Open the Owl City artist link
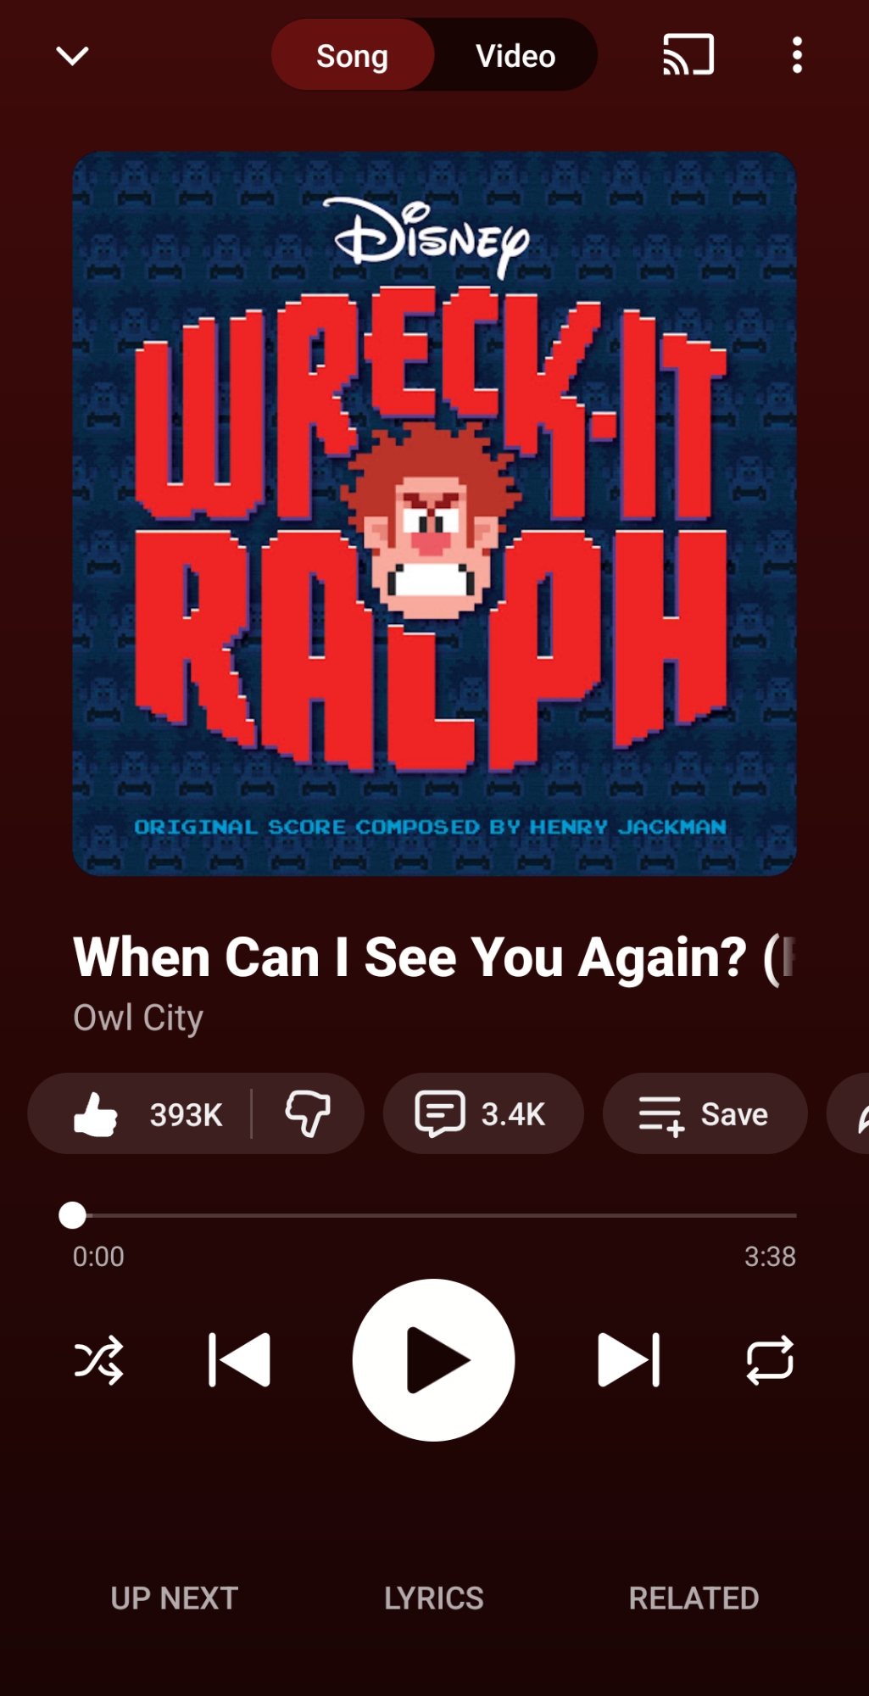The image size is (869, 1696). click(x=138, y=1018)
